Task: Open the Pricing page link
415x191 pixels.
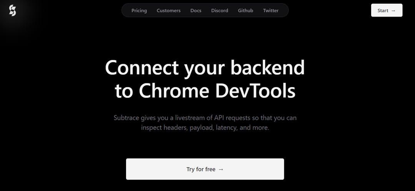Action: click(x=139, y=11)
